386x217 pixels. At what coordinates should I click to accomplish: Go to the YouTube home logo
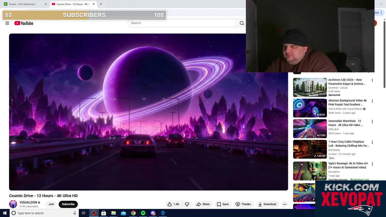[x=24, y=23]
